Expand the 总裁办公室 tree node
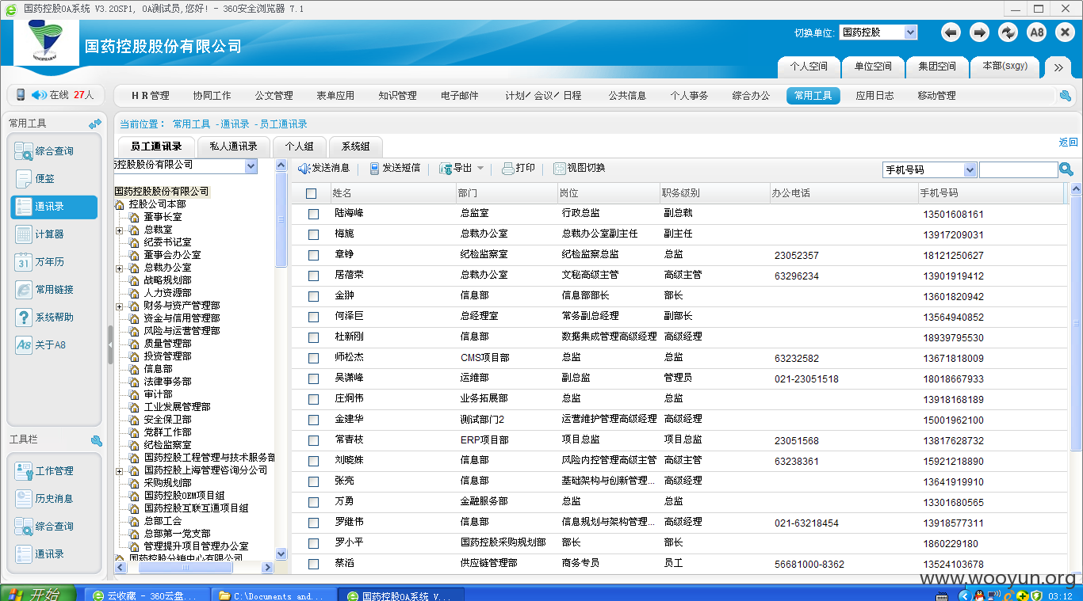This screenshot has height=601, width=1083. pyautogui.click(x=120, y=268)
